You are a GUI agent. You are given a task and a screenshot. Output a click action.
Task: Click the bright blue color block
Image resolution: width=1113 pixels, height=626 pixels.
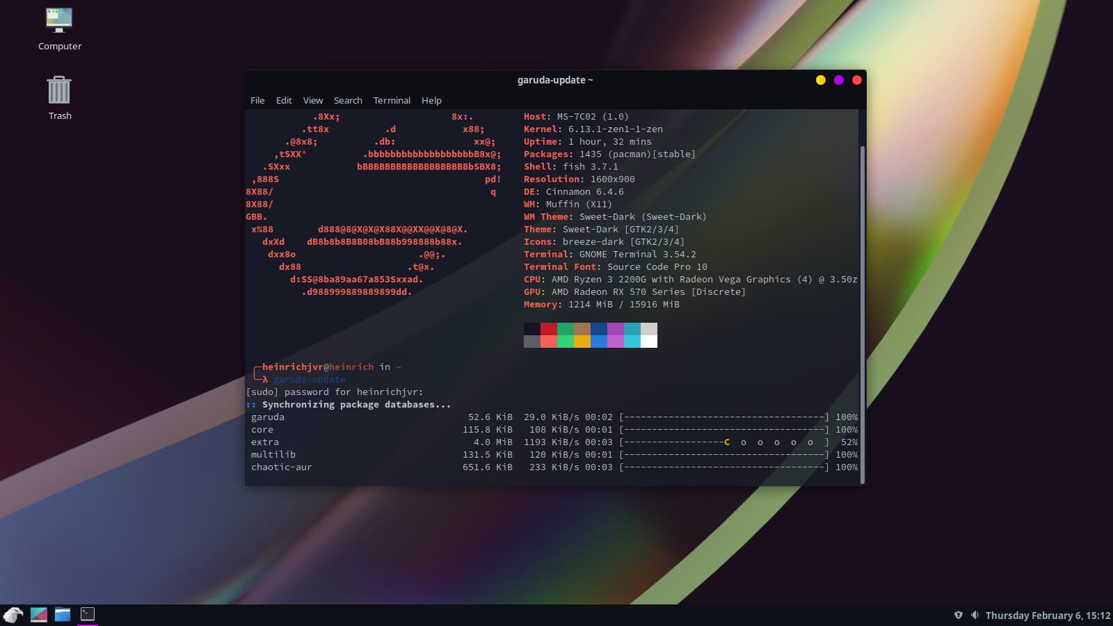(x=599, y=342)
